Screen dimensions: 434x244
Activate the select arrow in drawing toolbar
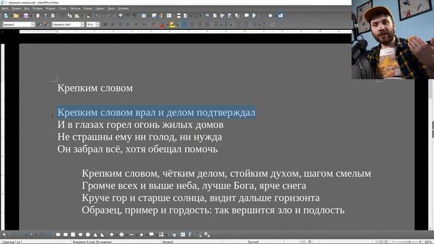[4, 235]
